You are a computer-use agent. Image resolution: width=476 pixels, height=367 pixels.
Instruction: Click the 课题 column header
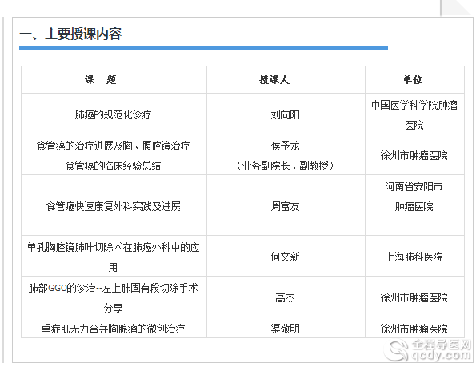pyautogui.click(x=101, y=80)
